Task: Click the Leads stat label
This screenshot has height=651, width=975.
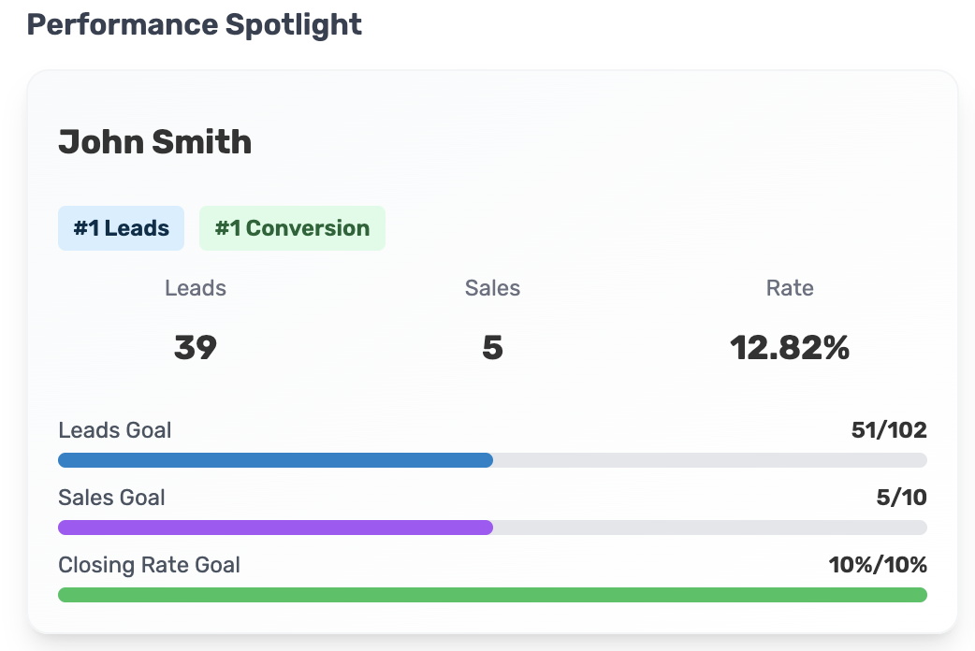Action: (x=196, y=288)
